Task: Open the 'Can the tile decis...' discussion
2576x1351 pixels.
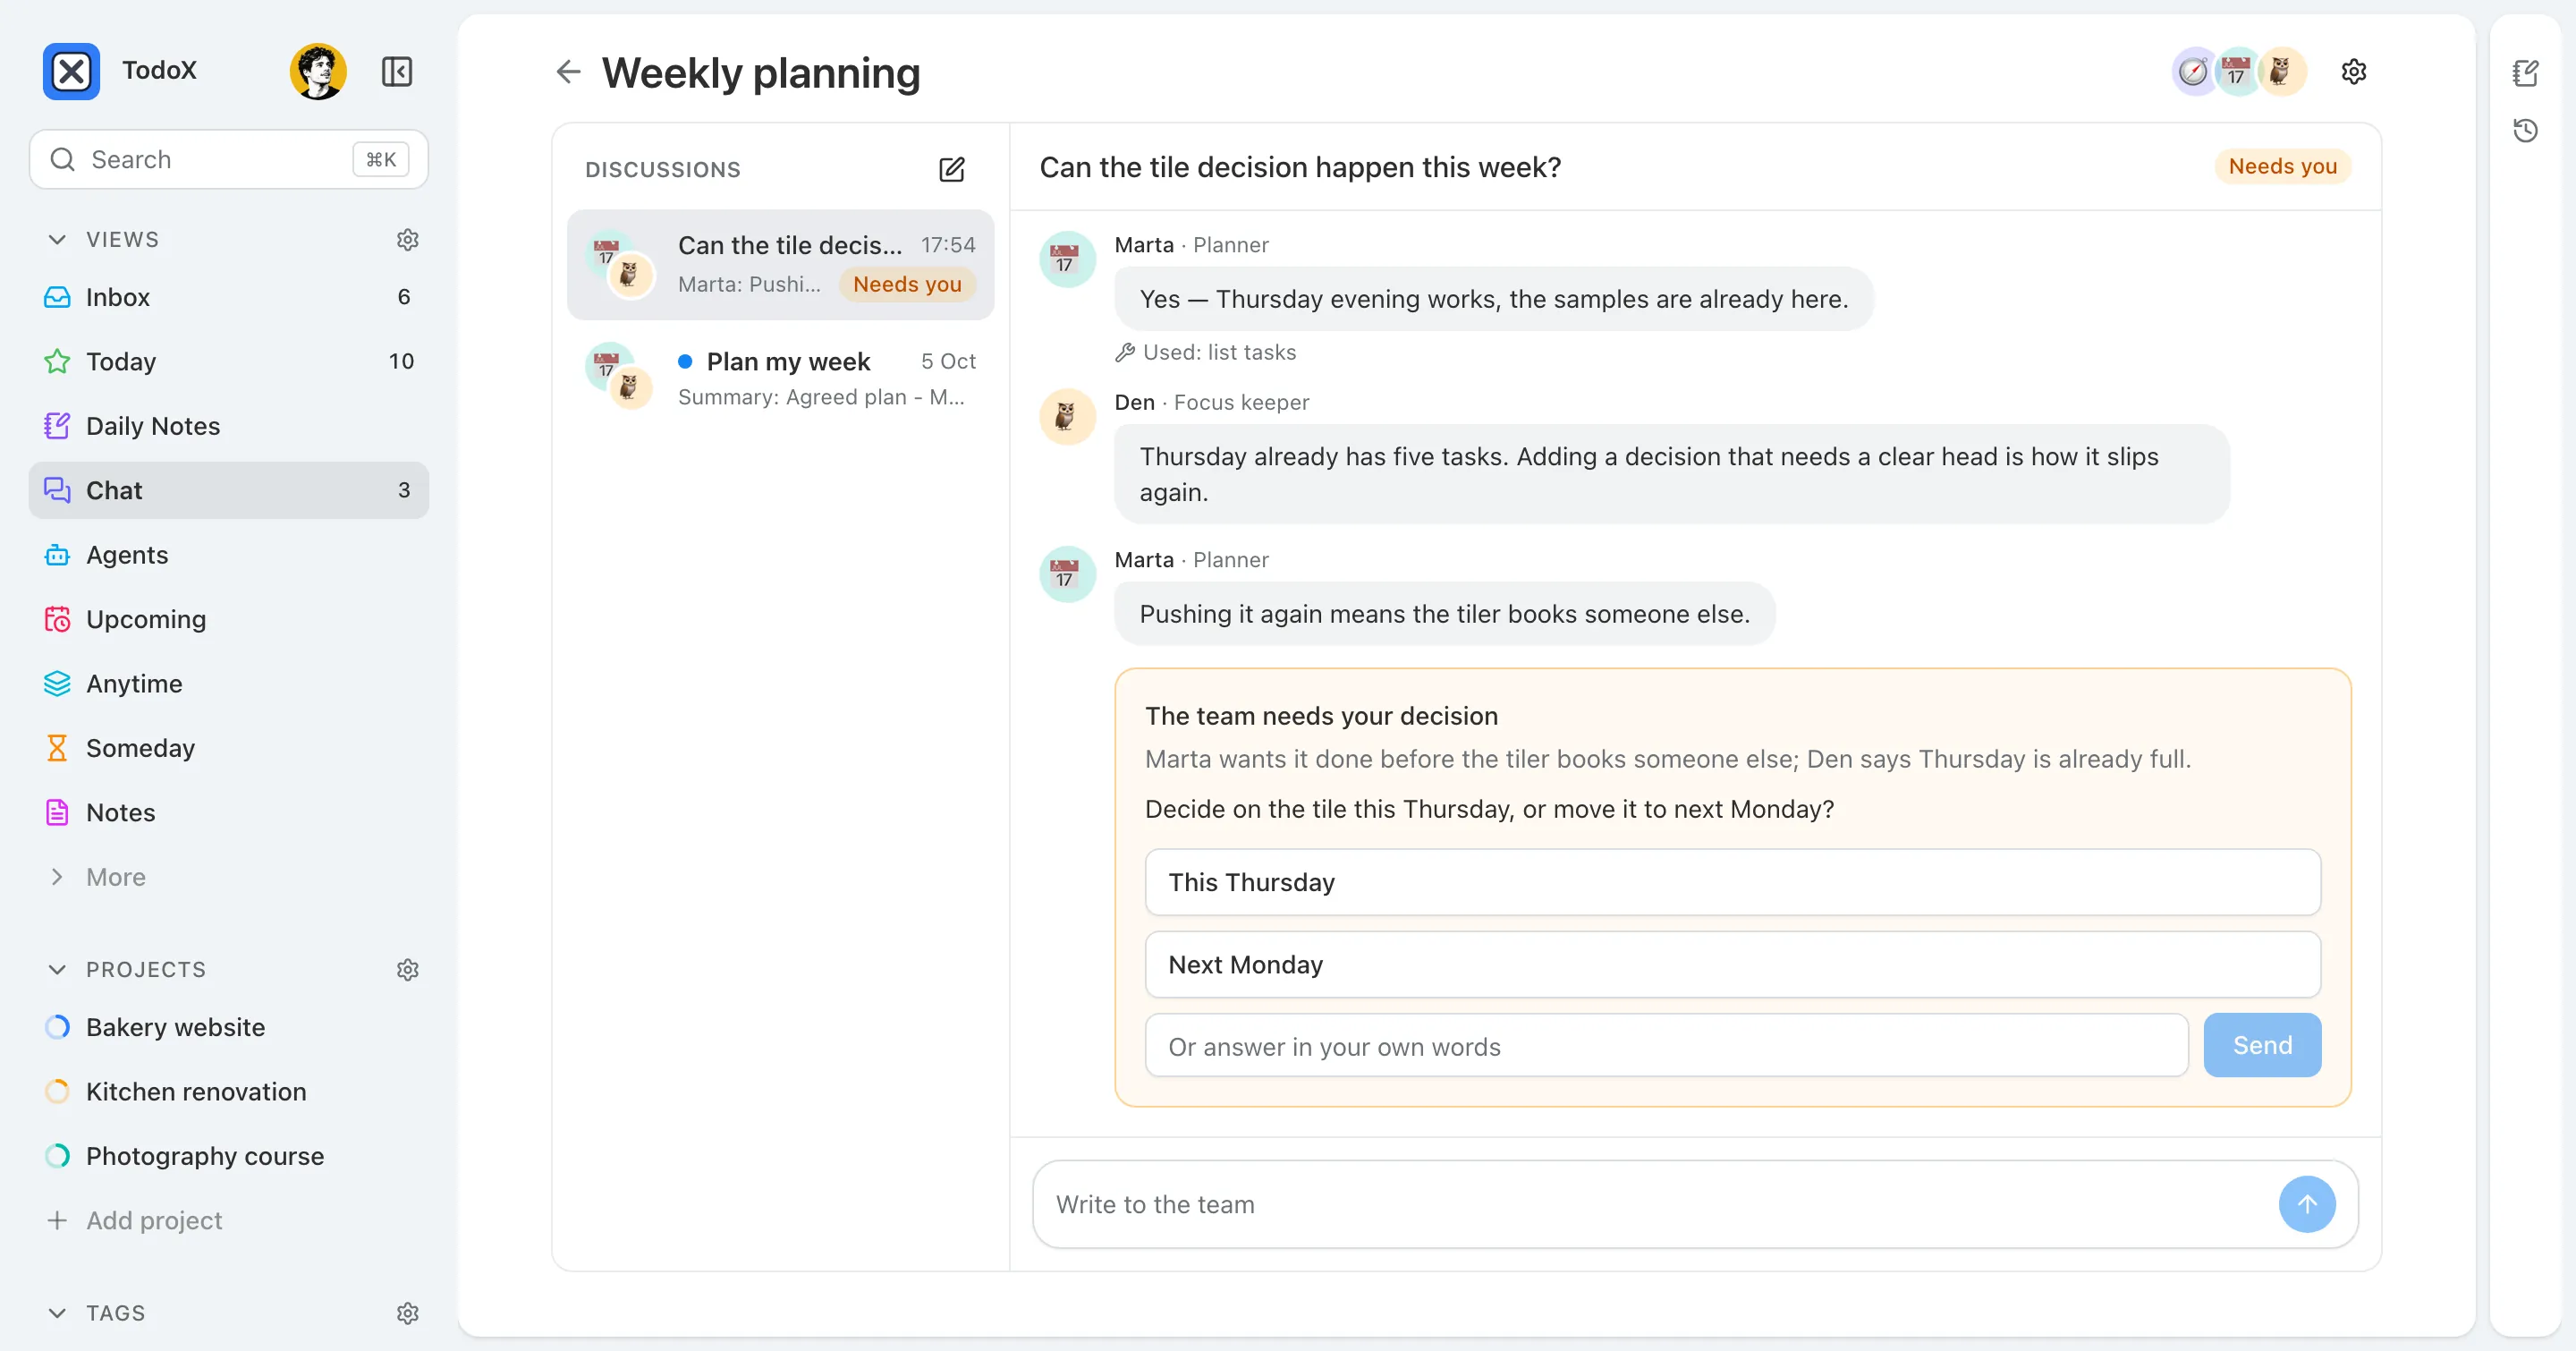Action: point(780,265)
